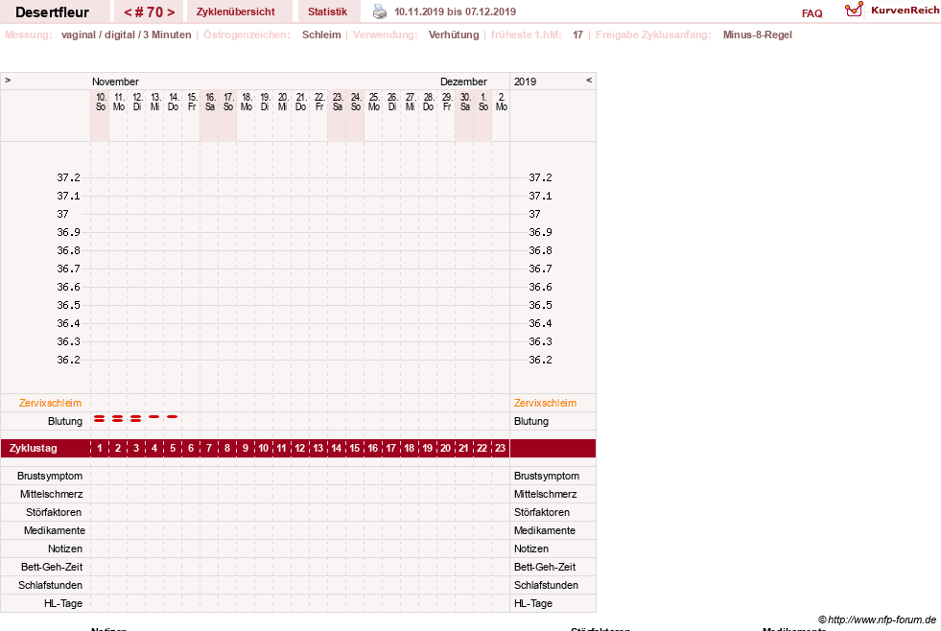Click the Minus-8-Regel setting value
Image resolution: width=941 pixels, height=631 pixels.
(x=758, y=35)
